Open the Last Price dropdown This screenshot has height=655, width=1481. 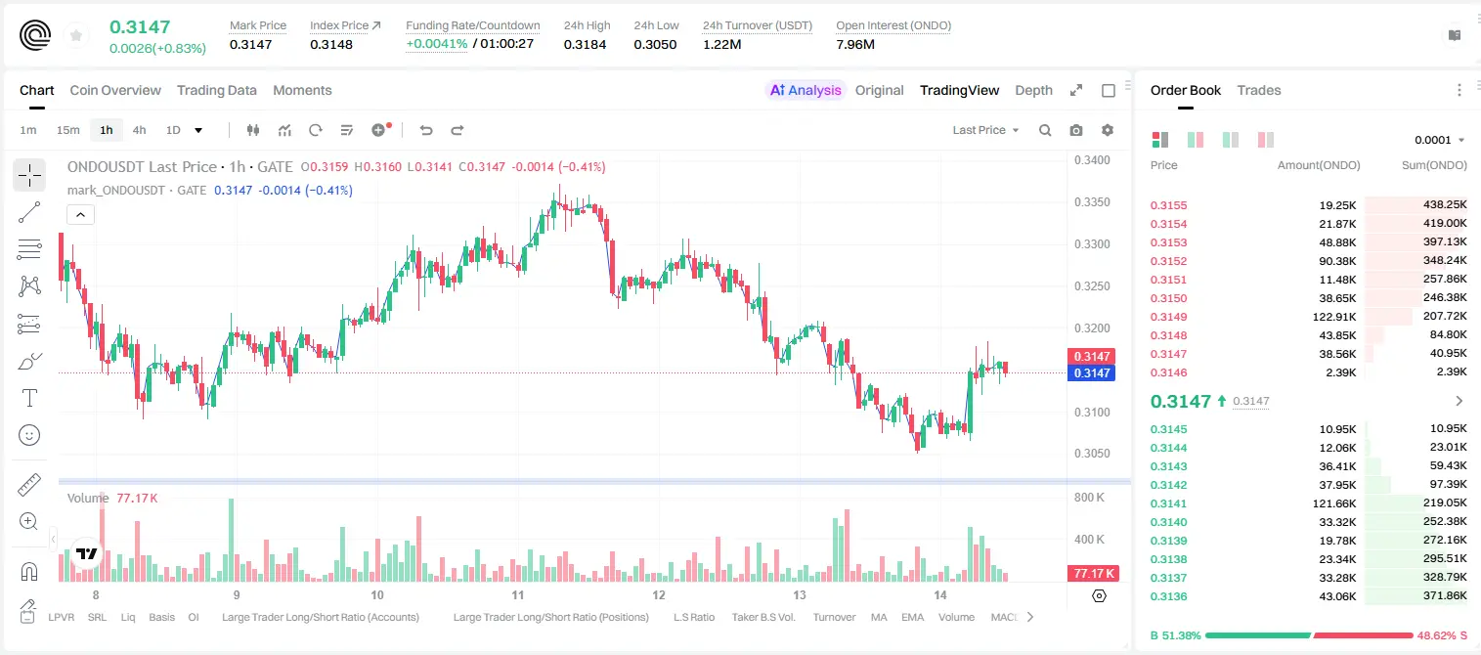point(985,130)
